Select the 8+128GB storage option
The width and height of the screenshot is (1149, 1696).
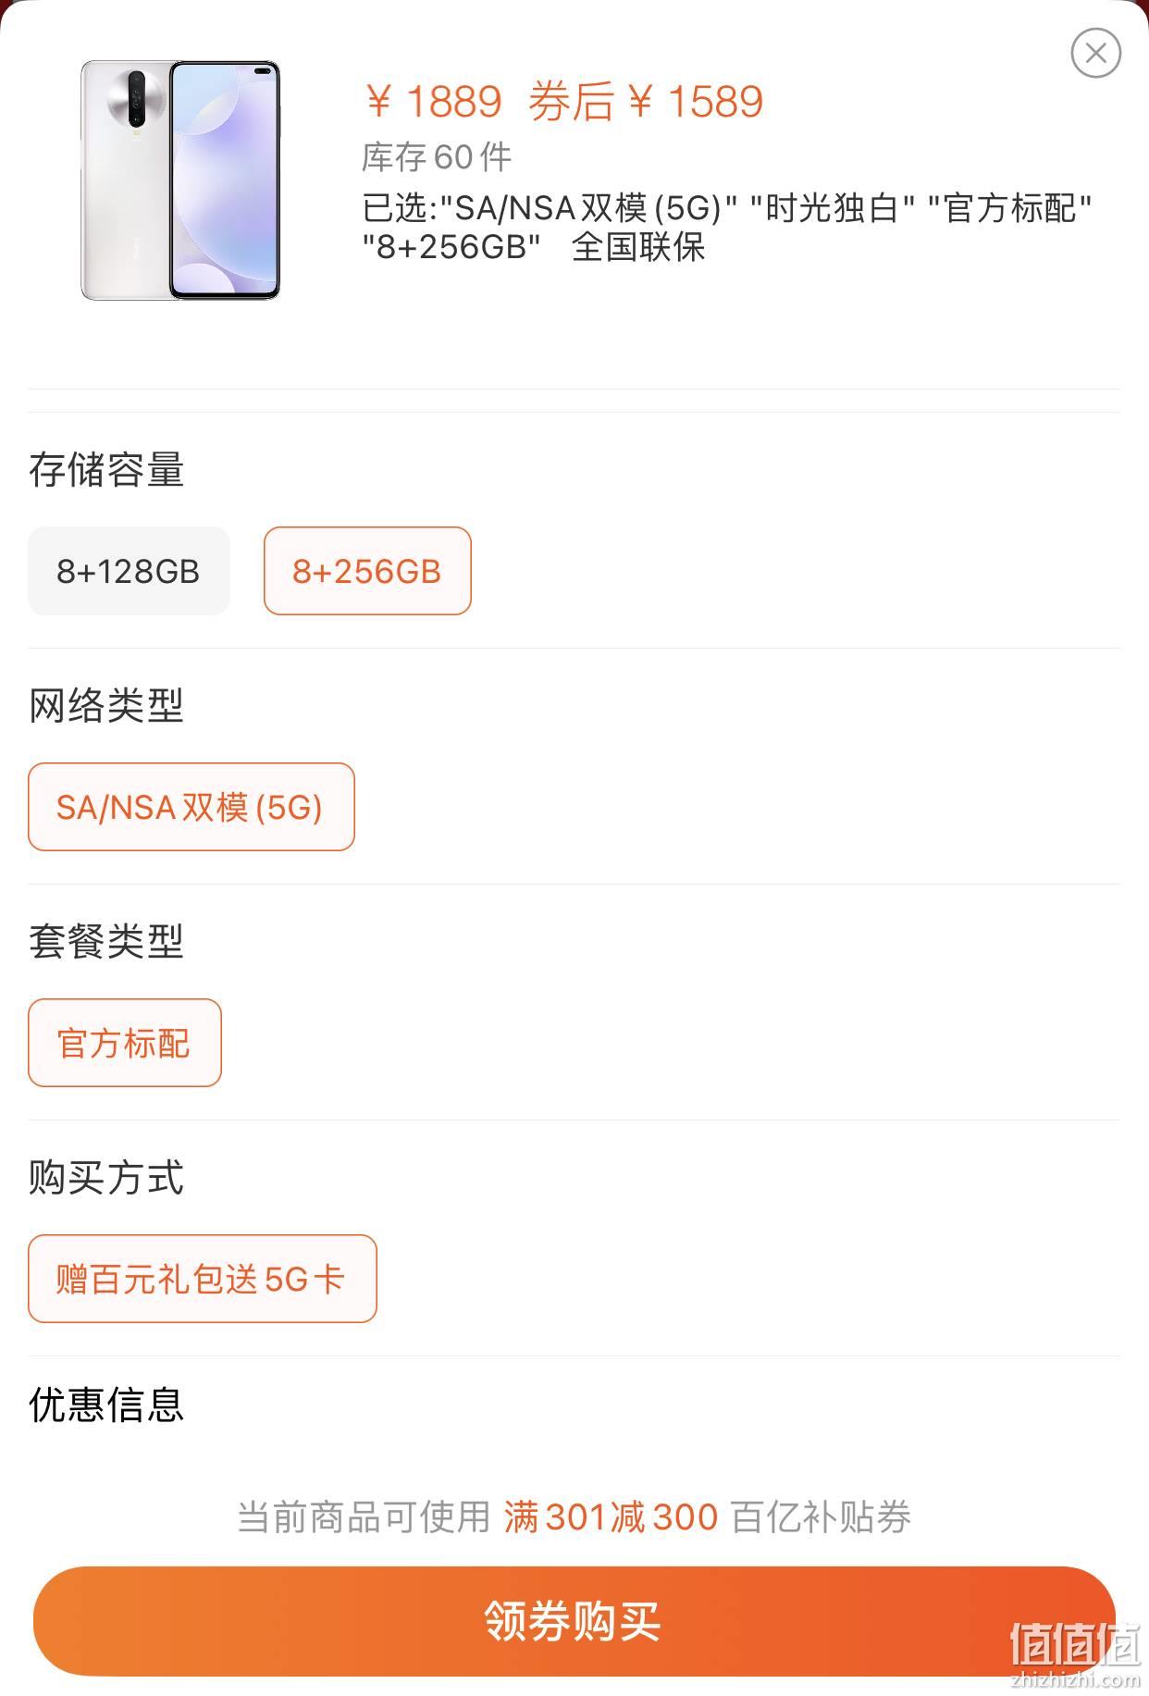[129, 571]
